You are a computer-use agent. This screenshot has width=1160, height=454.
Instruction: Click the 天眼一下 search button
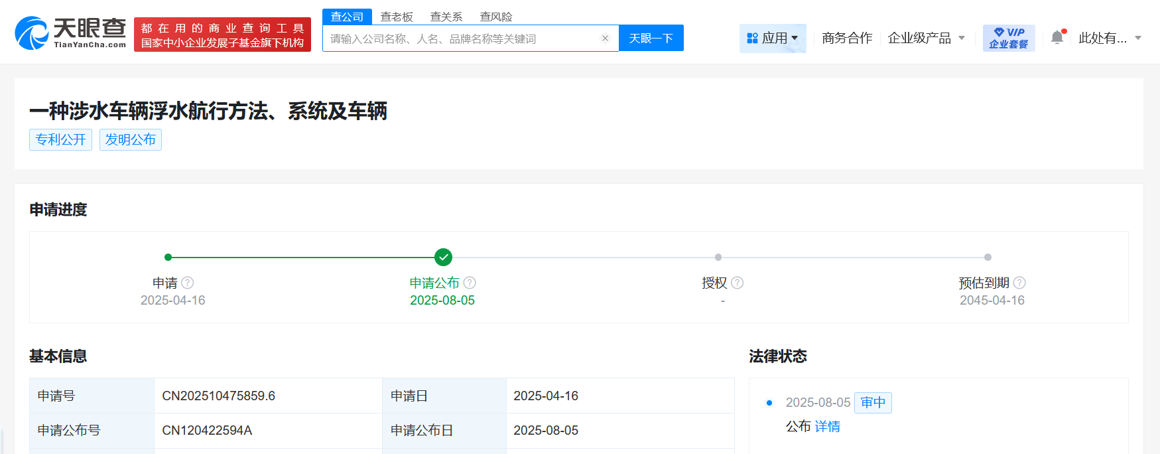pyautogui.click(x=651, y=38)
